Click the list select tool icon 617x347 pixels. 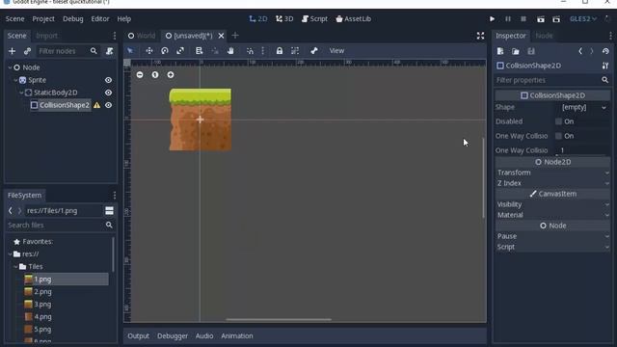[200, 51]
